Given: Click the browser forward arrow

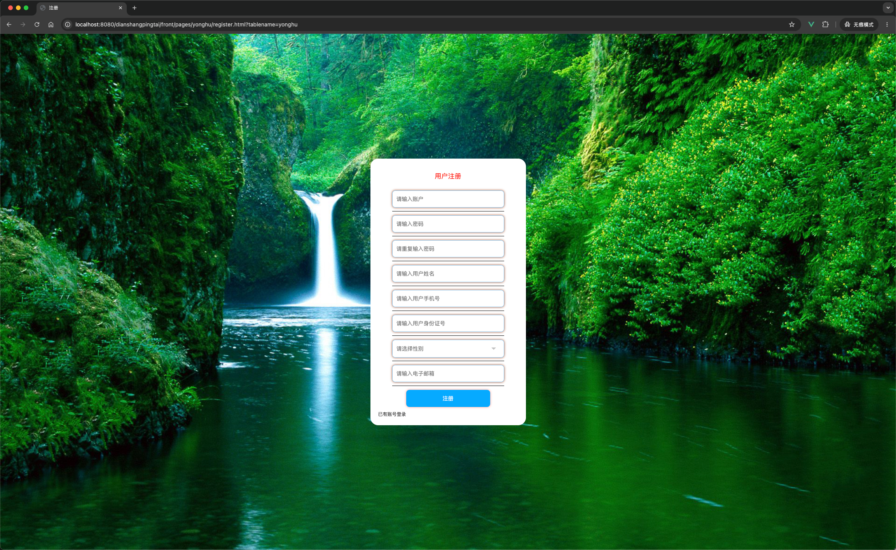Looking at the screenshot, I should [x=23, y=24].
